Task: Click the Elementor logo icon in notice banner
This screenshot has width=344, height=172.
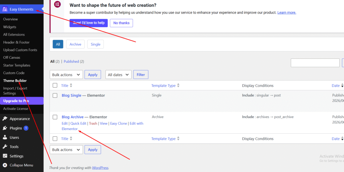Action: tap(57, 4)
